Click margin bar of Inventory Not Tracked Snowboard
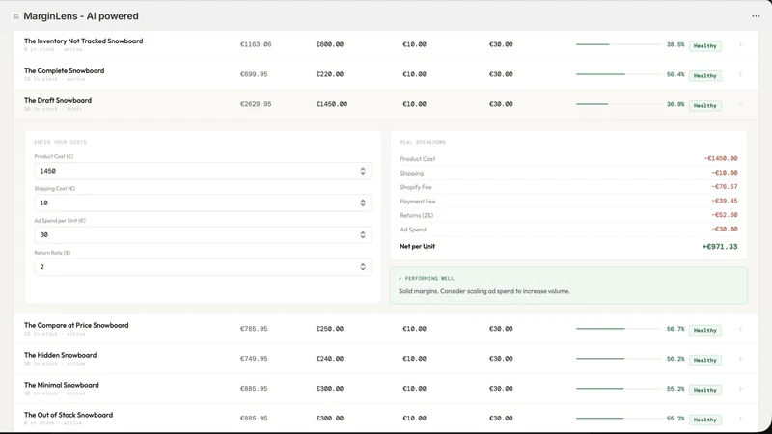The width and height of the screenshot is (772, 434). 619,44
